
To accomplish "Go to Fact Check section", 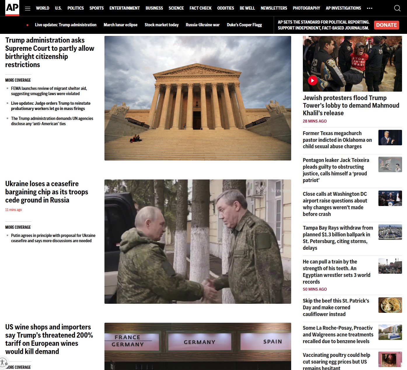I will pyautogui.click(x=200, y=8).
